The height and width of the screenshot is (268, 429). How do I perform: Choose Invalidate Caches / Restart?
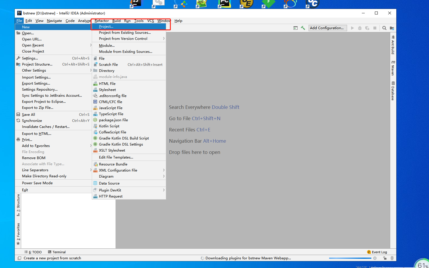53,127
